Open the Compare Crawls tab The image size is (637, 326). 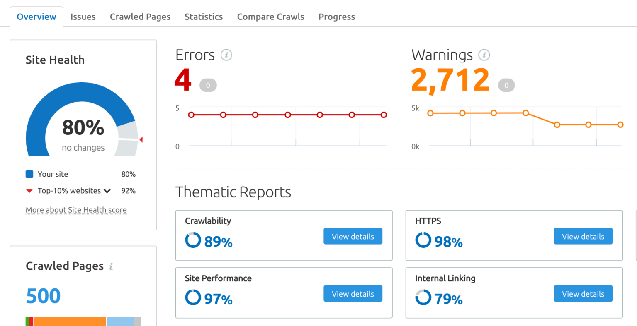(270, 17)
